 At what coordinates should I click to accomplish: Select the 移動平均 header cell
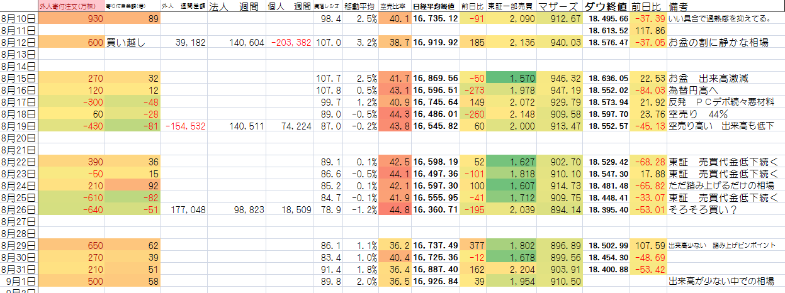[361, 7]
